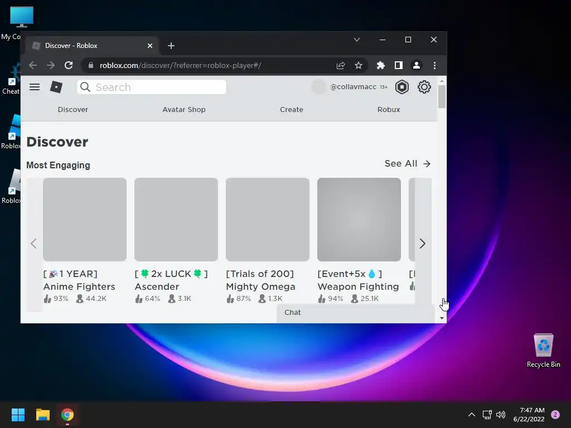View site info via the padlock icon
Image resolution: width=571 pixels, height=428 pixels.
pyautogui.click(x=91, y=66)
